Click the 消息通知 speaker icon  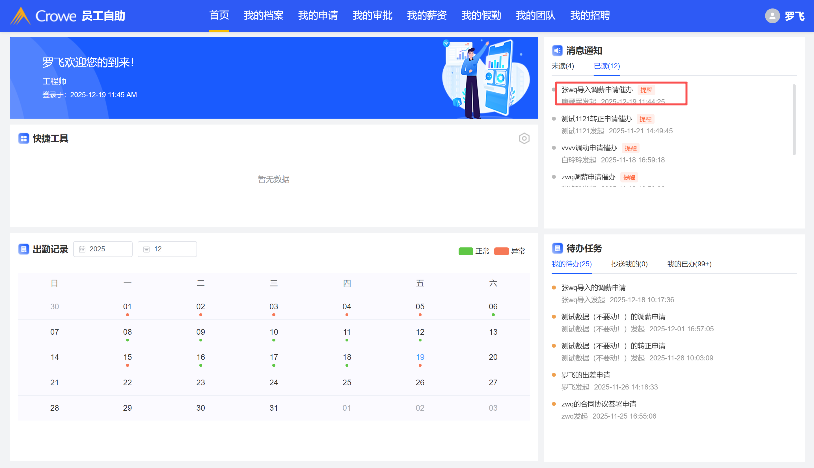point(557,51)
